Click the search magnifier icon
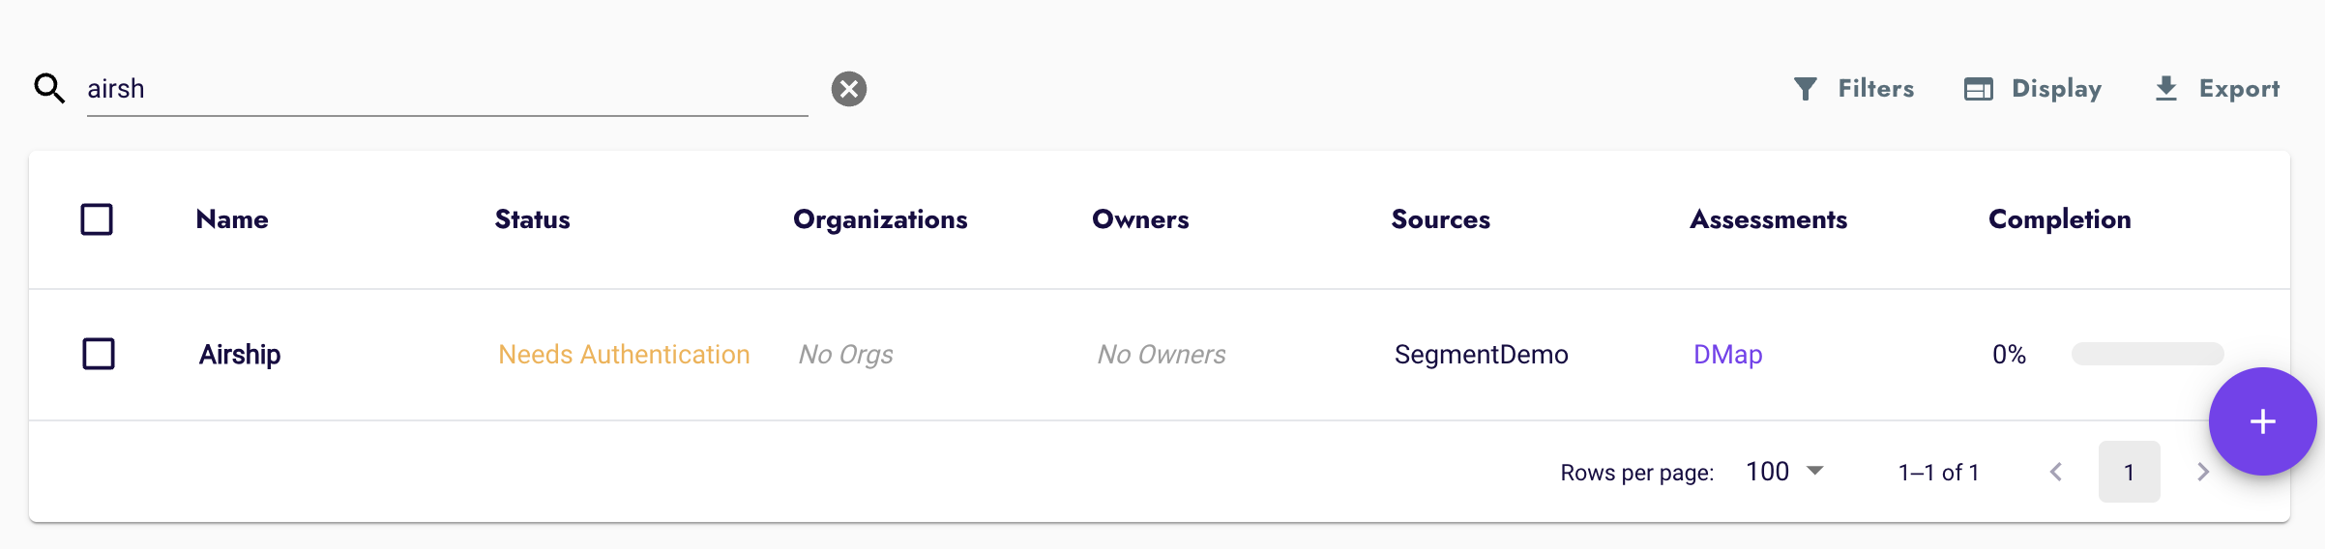This screenshot has height=549, width=2325. tap(49, 89)
